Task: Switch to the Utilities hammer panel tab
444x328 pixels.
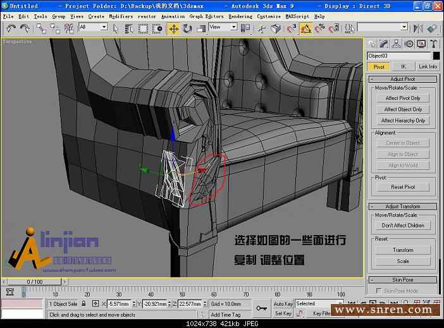Action: [433, 44]
